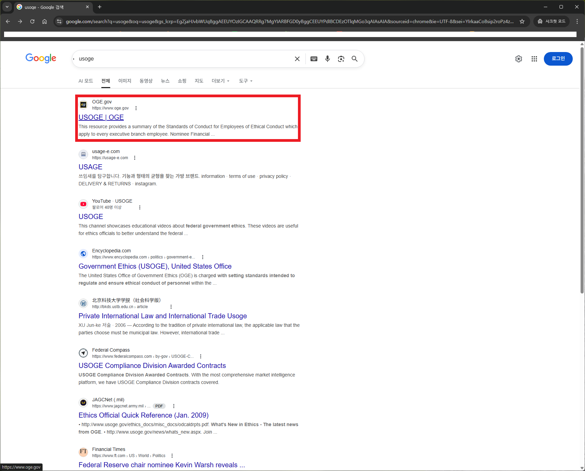
Task: Open more options for the Encyclopedia.com result
Action: coord(203,257)
